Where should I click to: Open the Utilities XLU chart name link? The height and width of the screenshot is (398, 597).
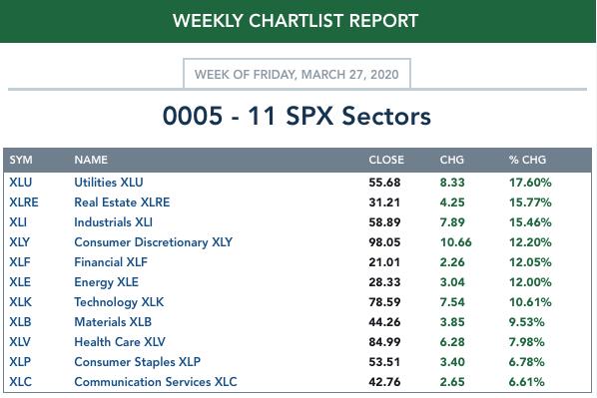[x=109, y=183]
